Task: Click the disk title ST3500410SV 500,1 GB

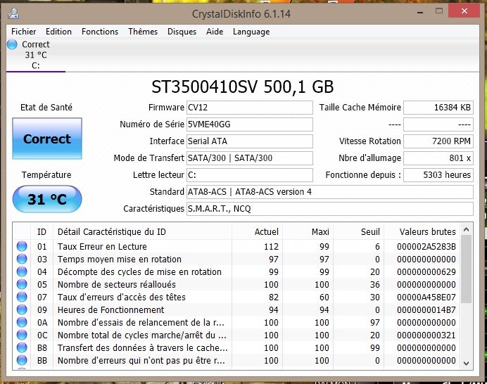Action: tap(243, 87)
